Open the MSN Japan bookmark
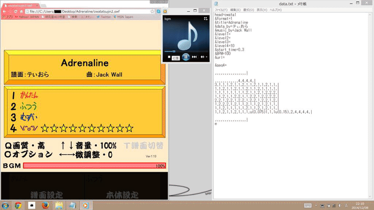This screenshot has height=210, width=374. 123,17
